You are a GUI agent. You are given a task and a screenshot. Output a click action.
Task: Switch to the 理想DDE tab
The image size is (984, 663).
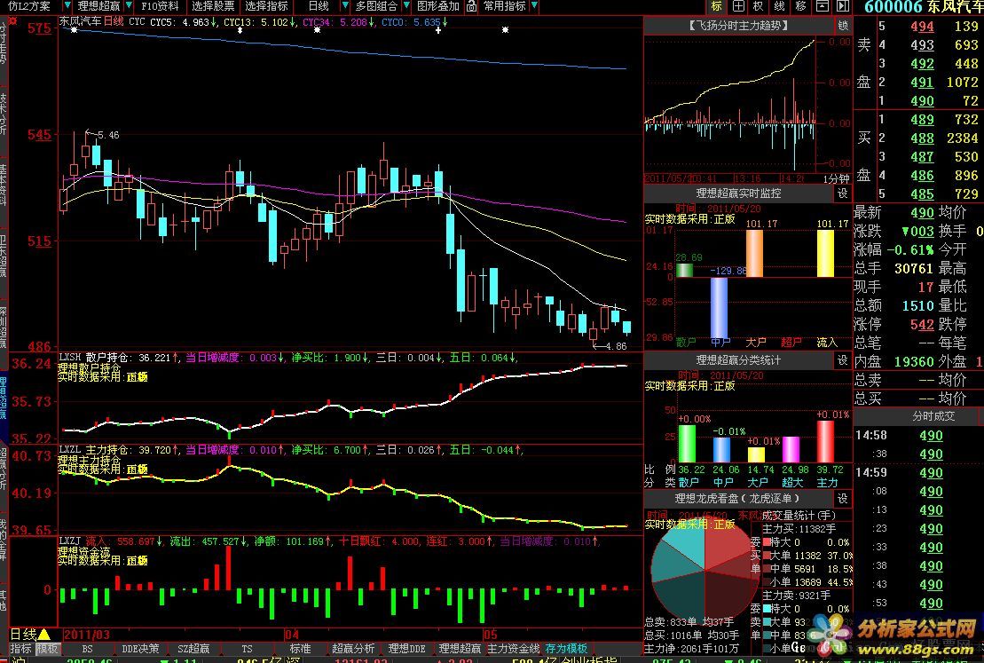pyautogui.click(x=406, y=649)
